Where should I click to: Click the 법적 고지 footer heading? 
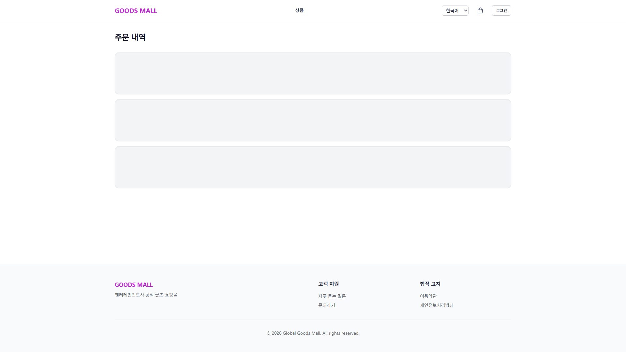point(430,284)
